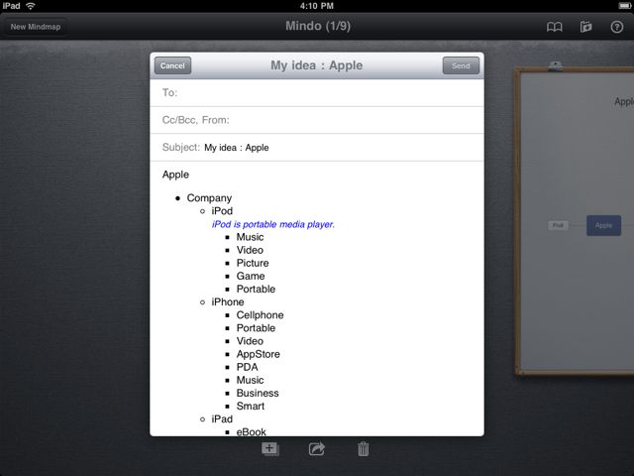Click the Picture list item
This screenshot has height=476, width=634.
click(x=253, y=263)
